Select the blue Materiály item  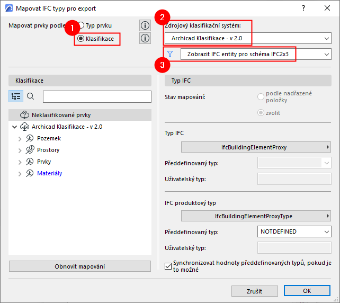point(49,174)
